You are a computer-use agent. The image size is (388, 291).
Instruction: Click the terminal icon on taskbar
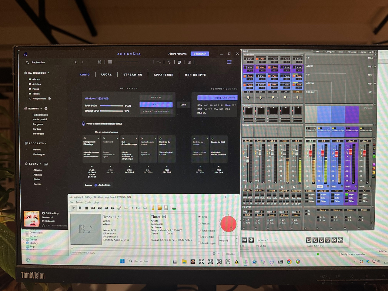(280, 262)
